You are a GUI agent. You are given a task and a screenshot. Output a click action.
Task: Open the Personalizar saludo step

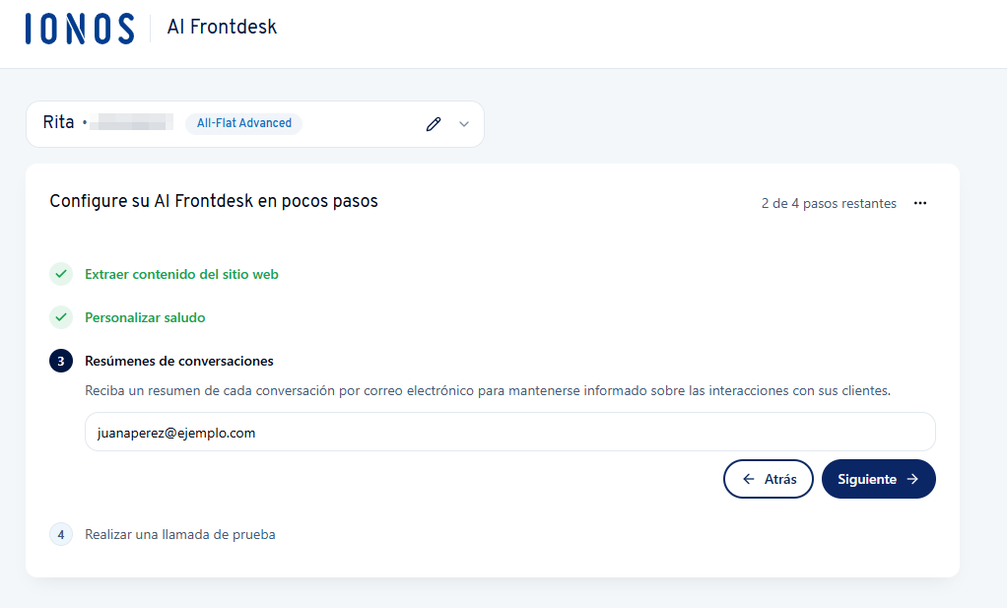click(145, 318)
